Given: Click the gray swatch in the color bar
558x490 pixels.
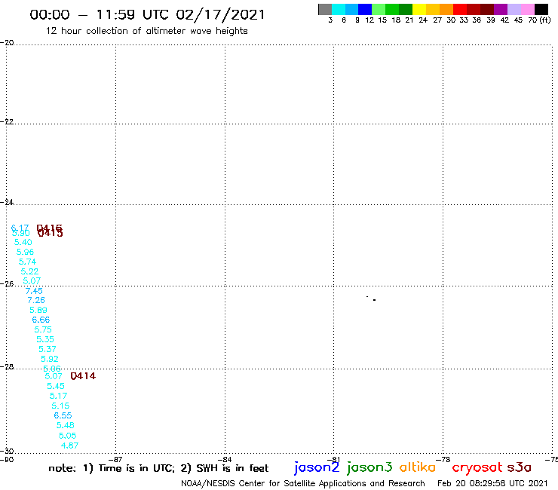Looking at the screenshot, I should pos(325,9).
